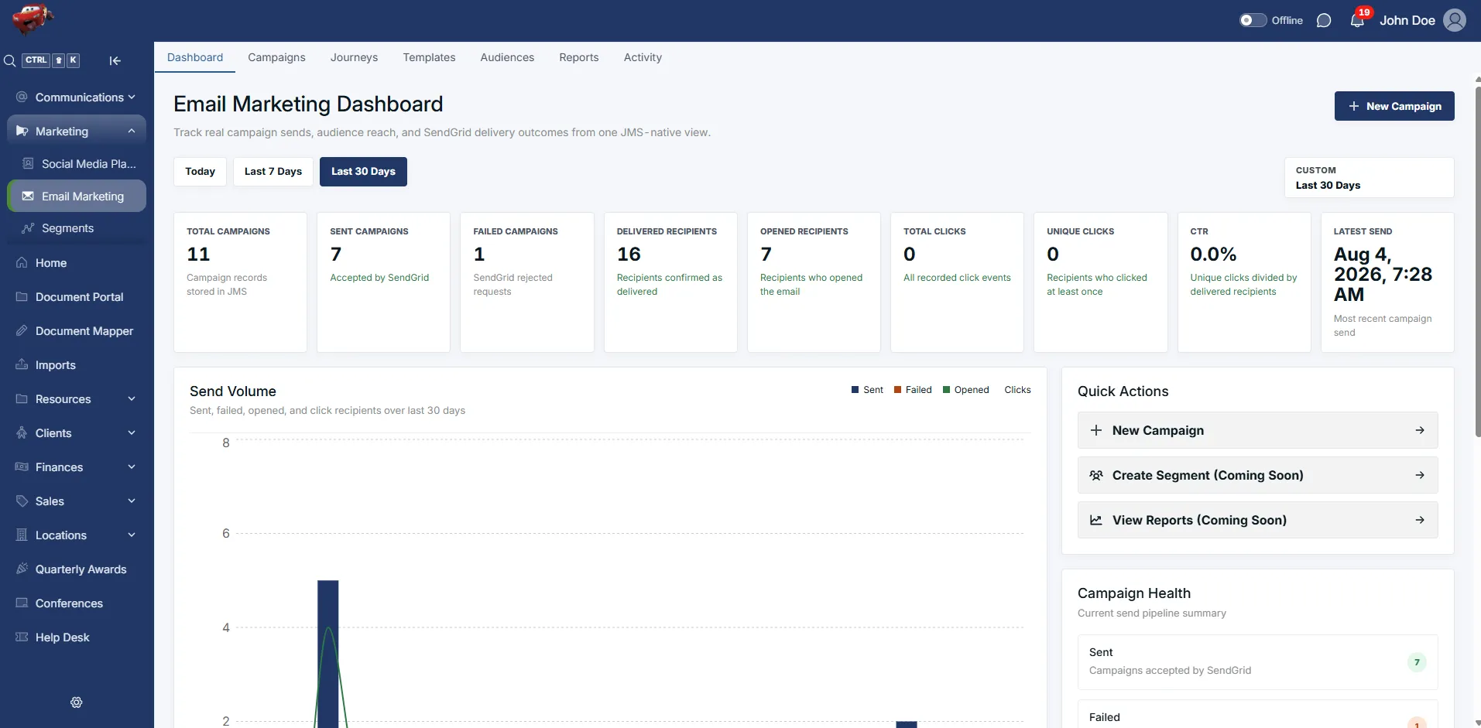Open the Activity tab

(x=643, y=57)
